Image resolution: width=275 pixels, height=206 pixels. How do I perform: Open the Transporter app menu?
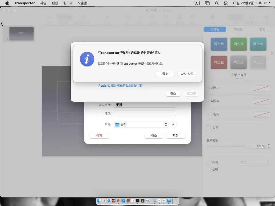pyautogui.click(x=24, y=3)
